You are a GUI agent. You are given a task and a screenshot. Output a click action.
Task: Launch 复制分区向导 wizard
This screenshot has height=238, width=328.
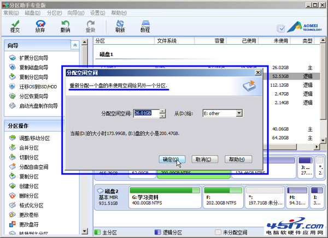(29, 77)
